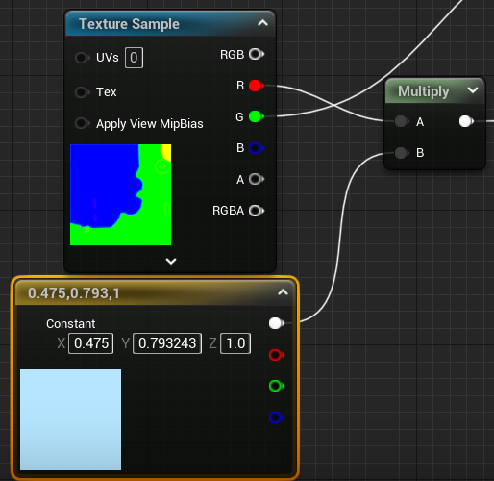Viewport: 494px width, 481px height.
Task: Click the UVs coordinate index field
Action: point(134,58)
